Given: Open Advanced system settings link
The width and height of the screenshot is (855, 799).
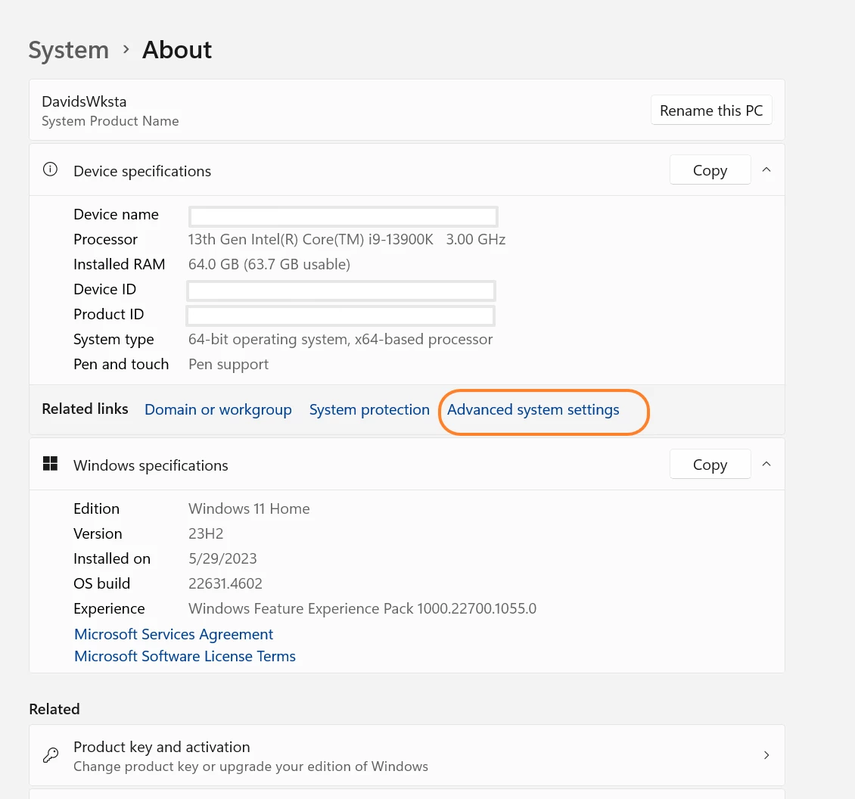Looking at the screenshot, I should point(533,409).
